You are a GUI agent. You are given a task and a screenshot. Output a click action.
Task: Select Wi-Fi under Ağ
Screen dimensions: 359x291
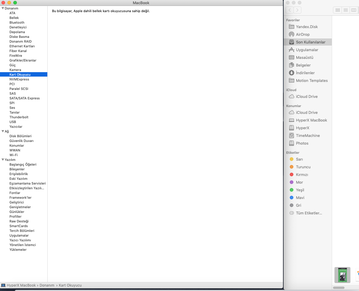(x=14, y=155)
